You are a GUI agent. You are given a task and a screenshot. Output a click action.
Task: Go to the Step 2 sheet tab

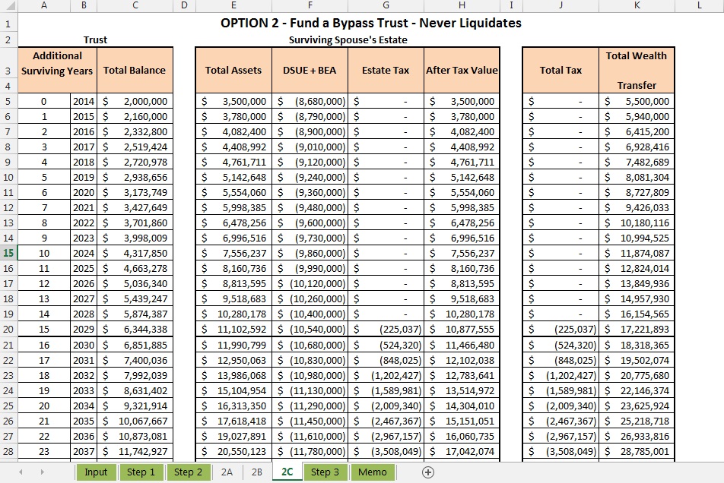188,472
